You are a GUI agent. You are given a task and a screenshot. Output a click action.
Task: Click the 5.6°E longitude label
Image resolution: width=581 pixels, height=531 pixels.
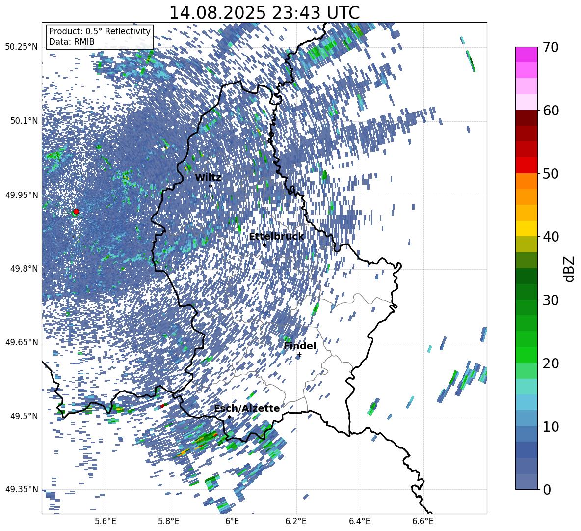[106, 521]
